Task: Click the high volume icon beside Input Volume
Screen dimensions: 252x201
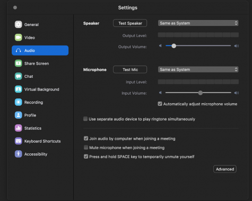Action: (237, 93)
